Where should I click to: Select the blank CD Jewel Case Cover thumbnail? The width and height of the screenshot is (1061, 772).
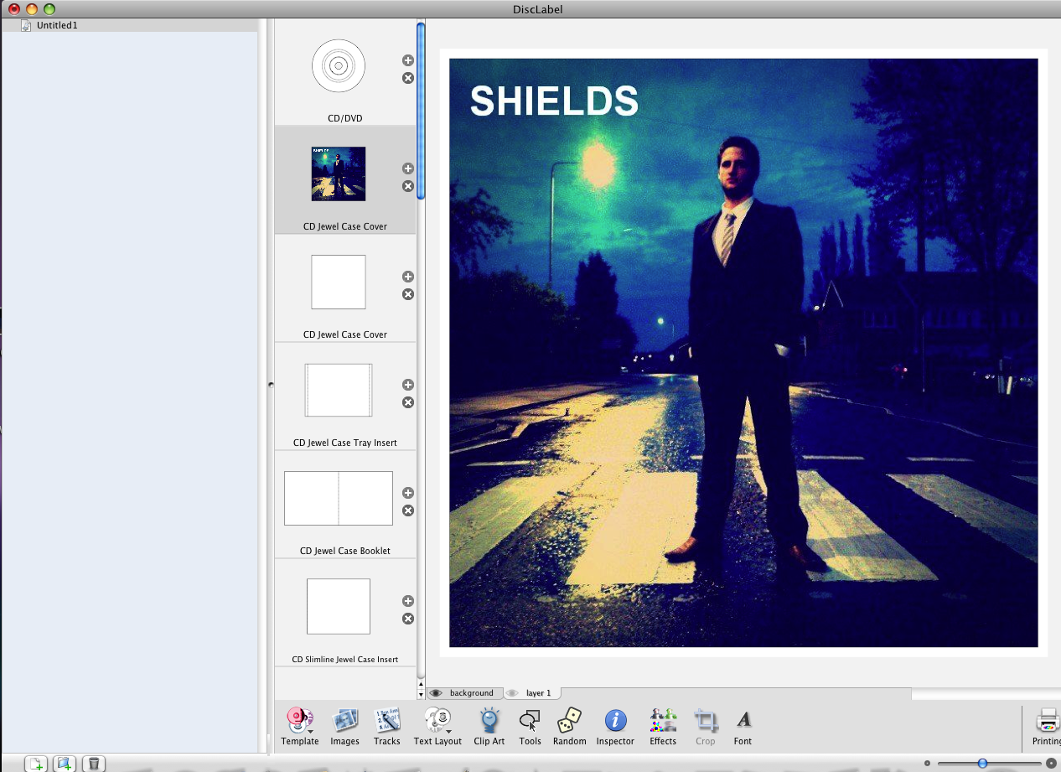[x=339, y=282]
